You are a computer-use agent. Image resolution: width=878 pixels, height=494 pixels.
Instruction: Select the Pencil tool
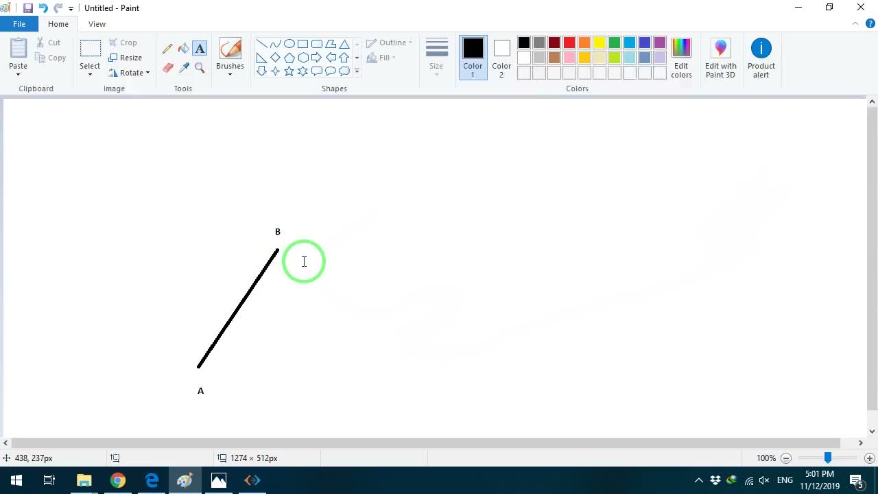[x=167, y=49]
